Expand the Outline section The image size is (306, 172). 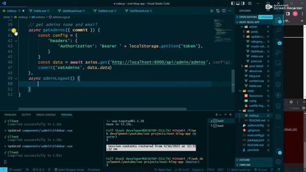point(254,160)
